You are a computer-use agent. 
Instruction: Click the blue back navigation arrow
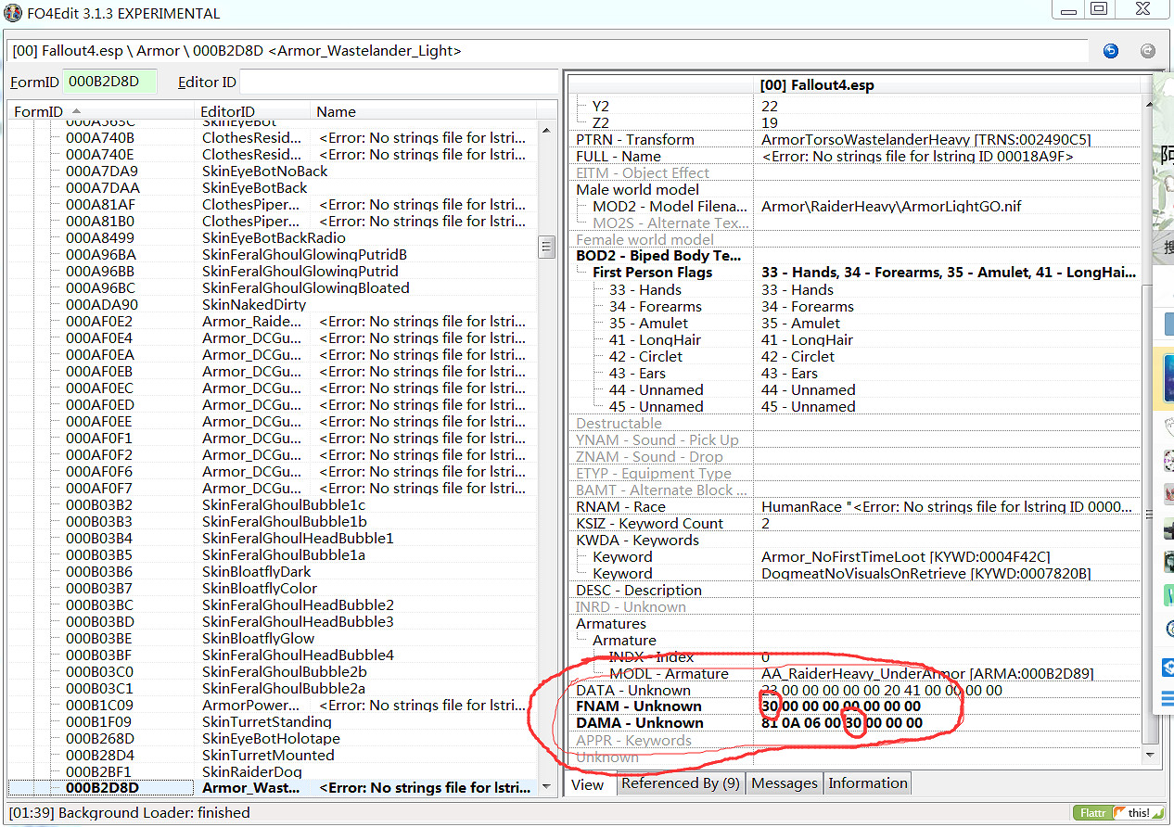(1110, 51)
